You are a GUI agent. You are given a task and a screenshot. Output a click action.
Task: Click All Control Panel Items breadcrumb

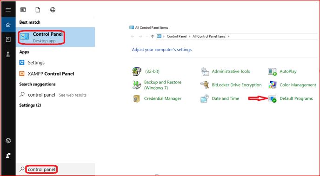point(209,37)
